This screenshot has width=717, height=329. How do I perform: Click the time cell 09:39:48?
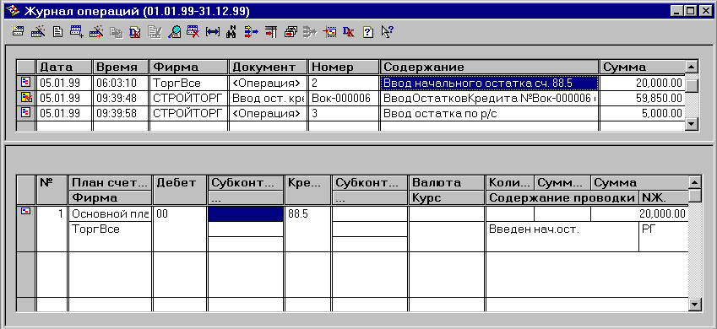tap(121, 98)
